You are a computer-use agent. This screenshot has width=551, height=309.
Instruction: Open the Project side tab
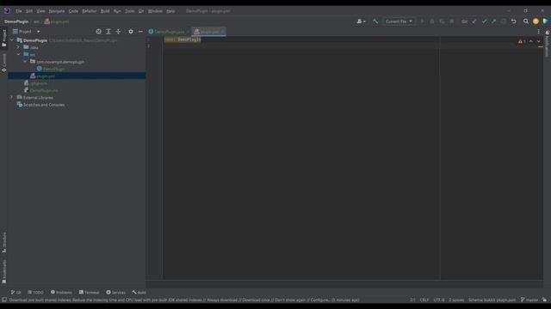(x=3, y=38)
